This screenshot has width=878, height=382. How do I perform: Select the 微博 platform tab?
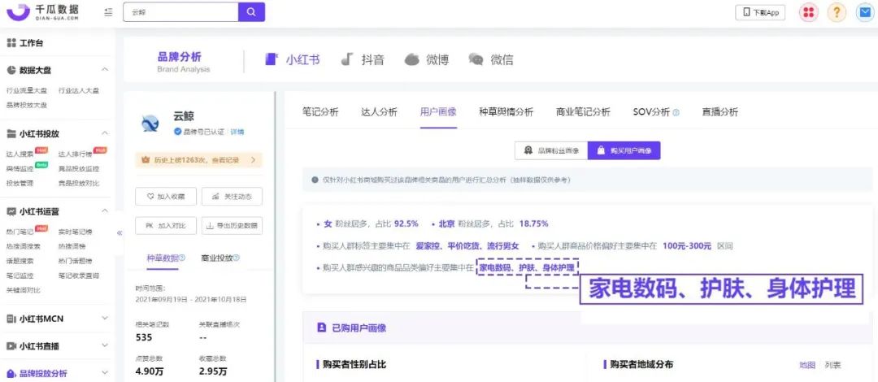tap(427, 59)
